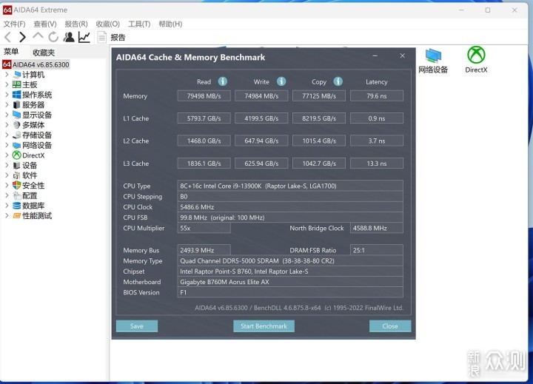Screen dimensions: 533x384
Task: Open the line graph icon in toolbar
Action: [x=84, y=37]
